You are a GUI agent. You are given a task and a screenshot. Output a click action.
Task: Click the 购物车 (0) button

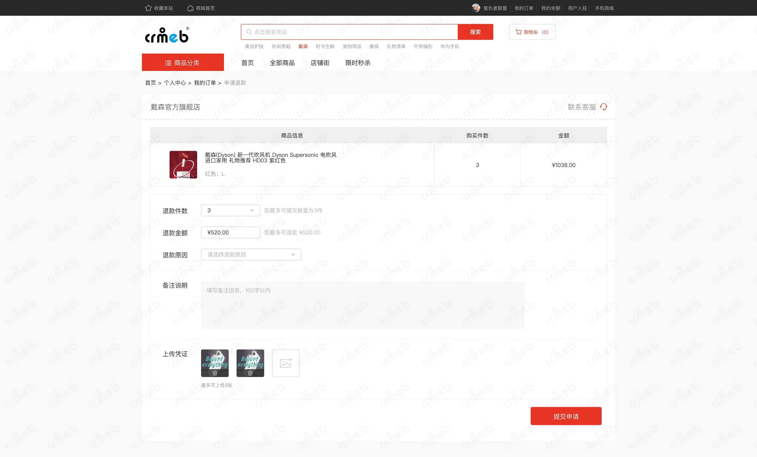pos(532,32)
